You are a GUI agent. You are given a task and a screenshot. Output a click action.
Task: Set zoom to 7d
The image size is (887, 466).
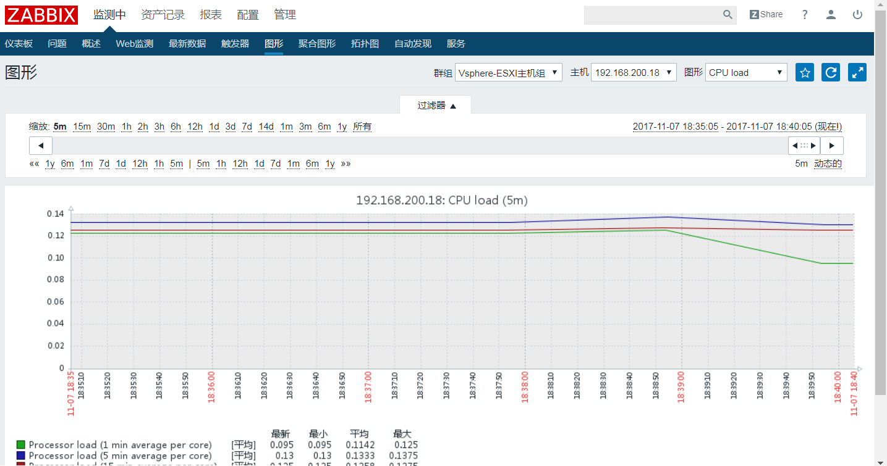tap(247, 127)
